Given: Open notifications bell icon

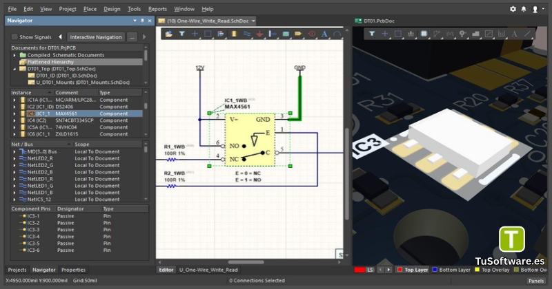Looking at the screenshot, I should click(x=524, y=9).
